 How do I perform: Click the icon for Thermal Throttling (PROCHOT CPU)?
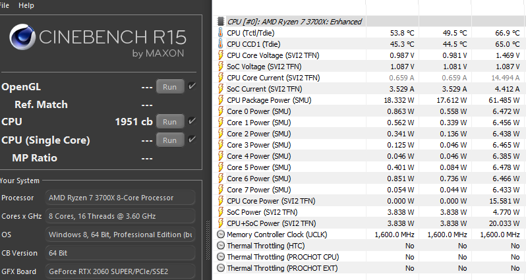click(220, 257)
